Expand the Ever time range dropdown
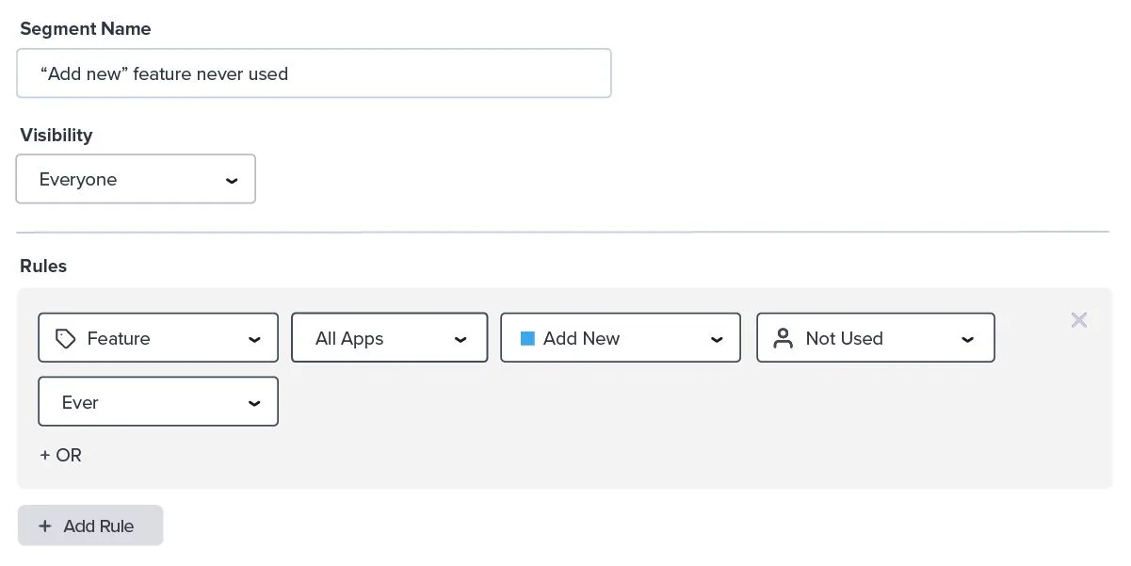 coord(157,402)
